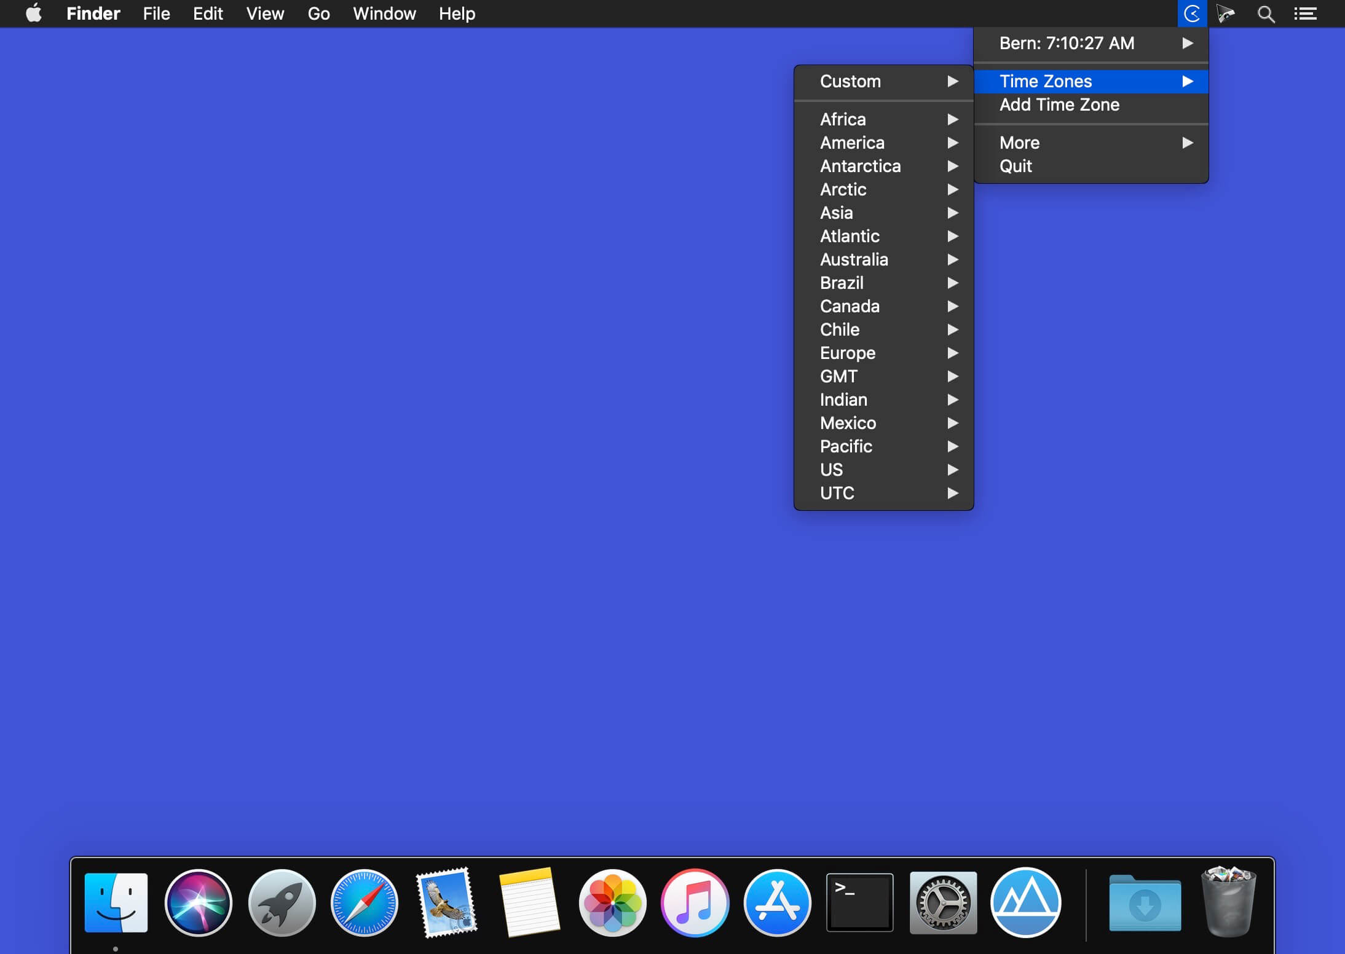Image resolution: width=1345 pixels, height=954 pixels.
Task: Open Notification Center list icon
Action: click(x=1305, y=14)
